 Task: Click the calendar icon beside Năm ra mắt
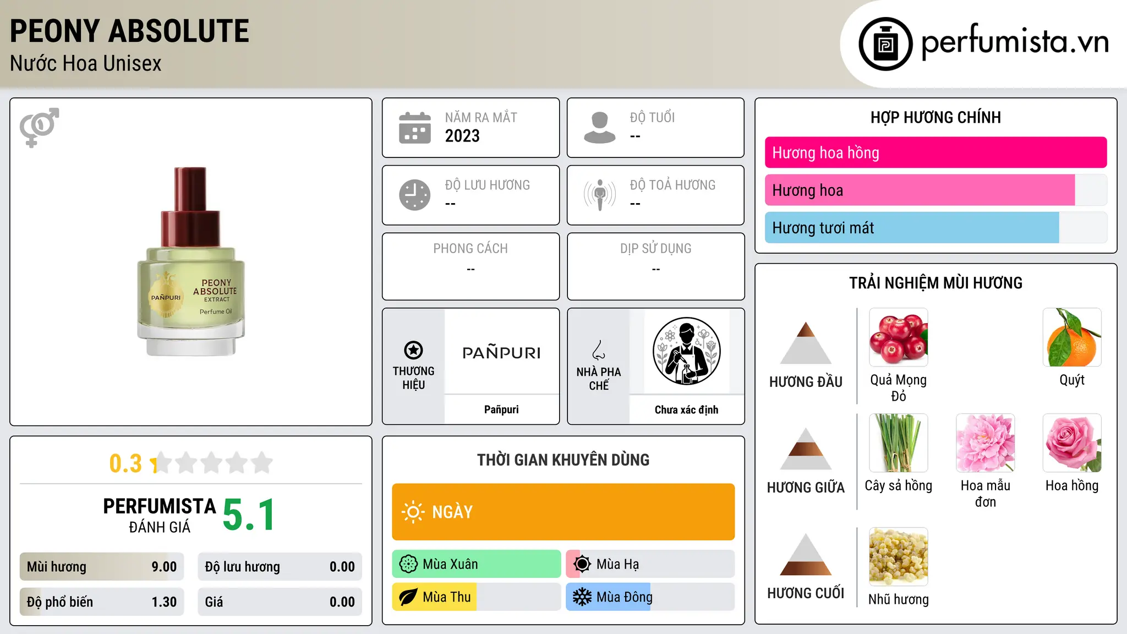tap(415, 128)
